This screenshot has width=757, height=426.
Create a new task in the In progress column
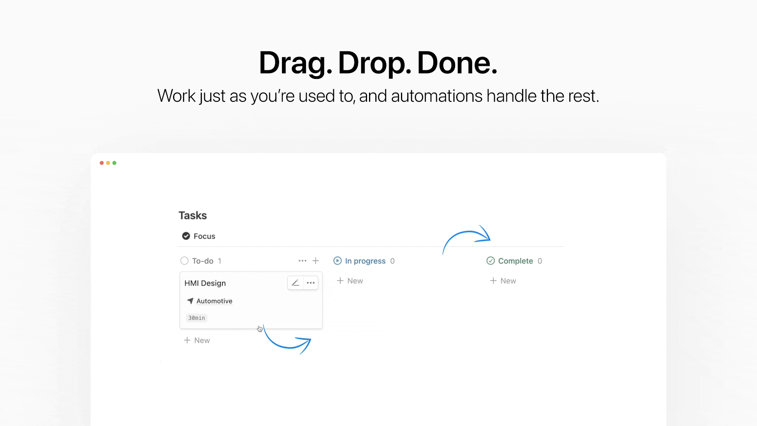pyautogui.click(x=350, y=280)
